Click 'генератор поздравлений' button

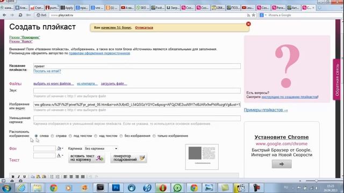click(x=128, y=158)
